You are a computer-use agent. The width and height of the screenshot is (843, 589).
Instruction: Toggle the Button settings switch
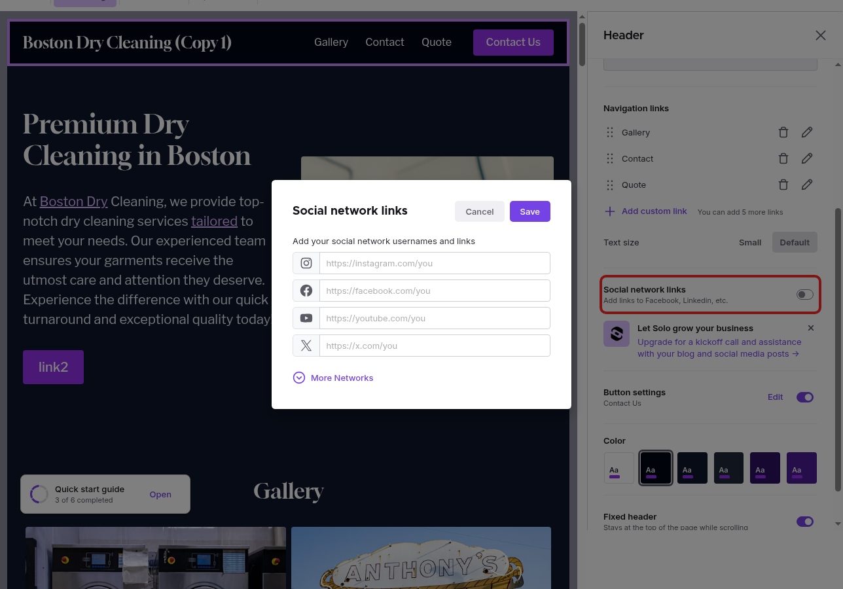[805, 397]
